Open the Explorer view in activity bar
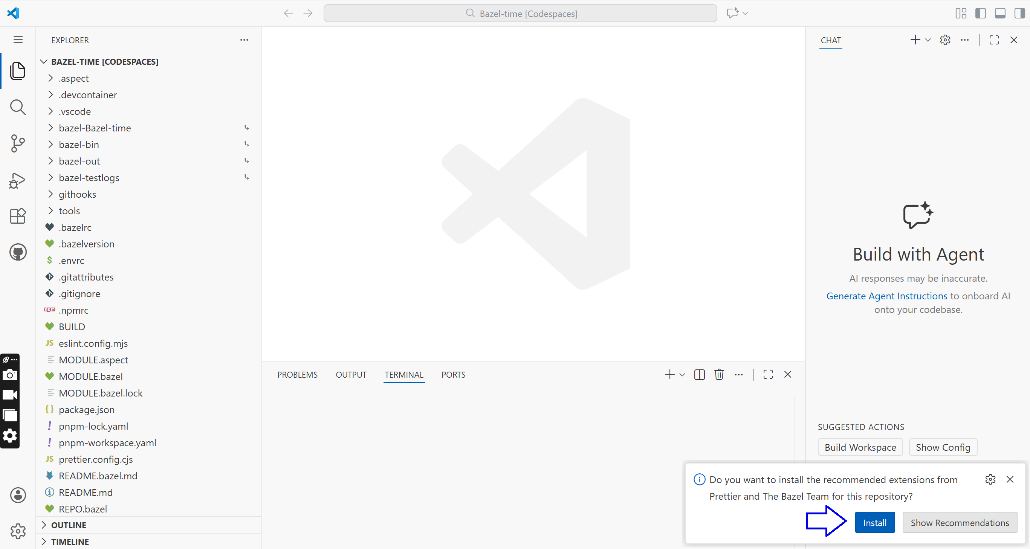Screen dimensions: 1030x549 [x=18, y=71]
